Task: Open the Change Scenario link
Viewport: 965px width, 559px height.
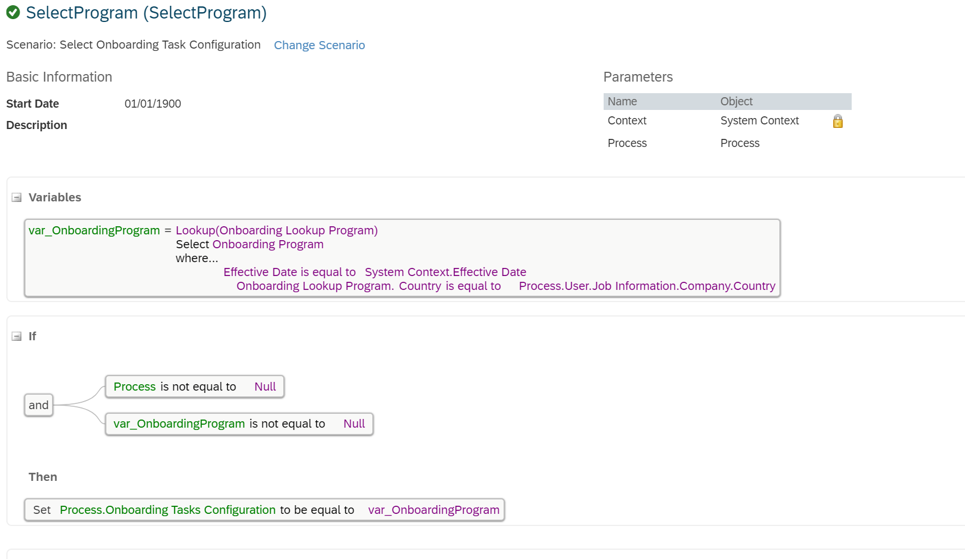Action: 319,45
